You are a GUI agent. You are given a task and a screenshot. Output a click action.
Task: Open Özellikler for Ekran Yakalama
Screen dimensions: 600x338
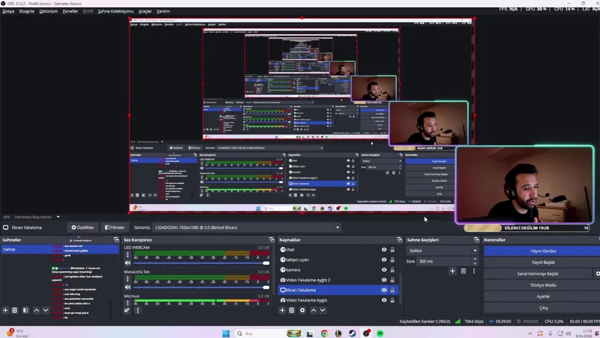(83, 227)
